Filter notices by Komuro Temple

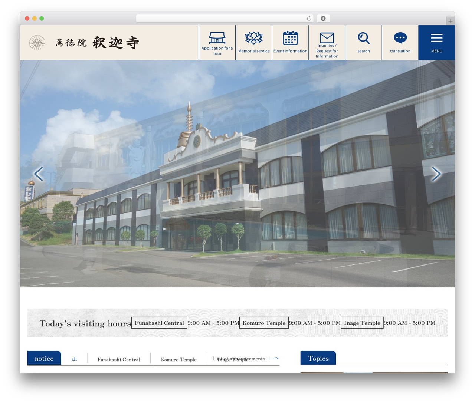coord(178,359)
